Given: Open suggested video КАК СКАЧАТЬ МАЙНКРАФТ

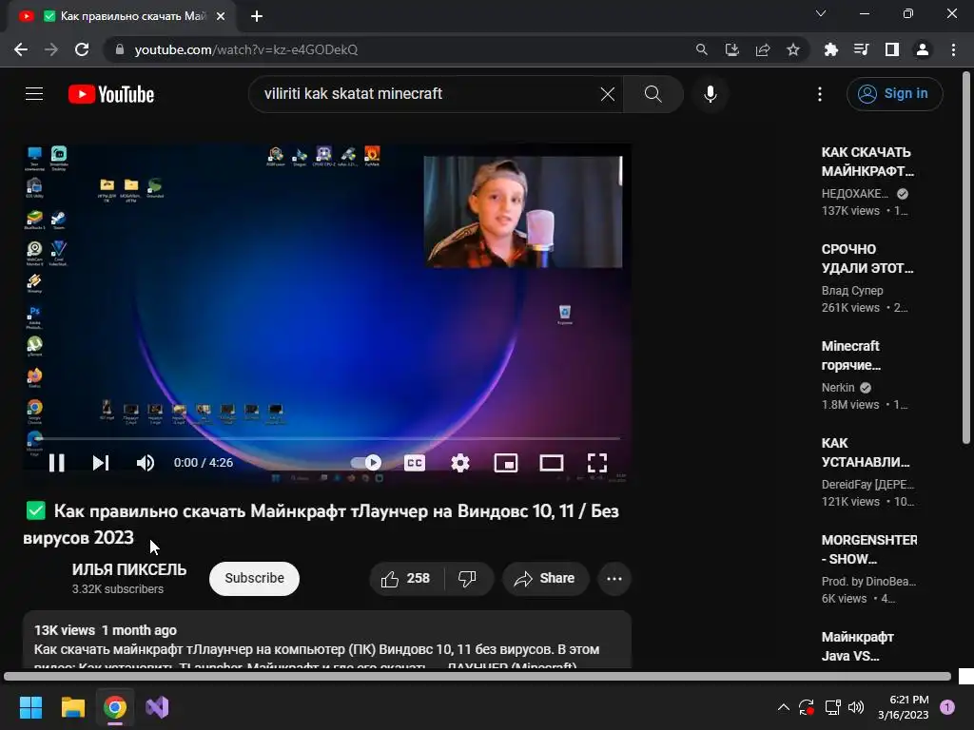Looking at the screenshot, I should point(867,162).
